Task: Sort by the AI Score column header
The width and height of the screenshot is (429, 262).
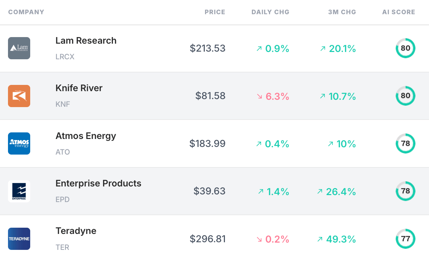Action: [398, 12]
